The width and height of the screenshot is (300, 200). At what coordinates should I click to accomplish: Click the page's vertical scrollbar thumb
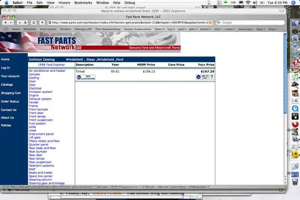tap(285, 73)
